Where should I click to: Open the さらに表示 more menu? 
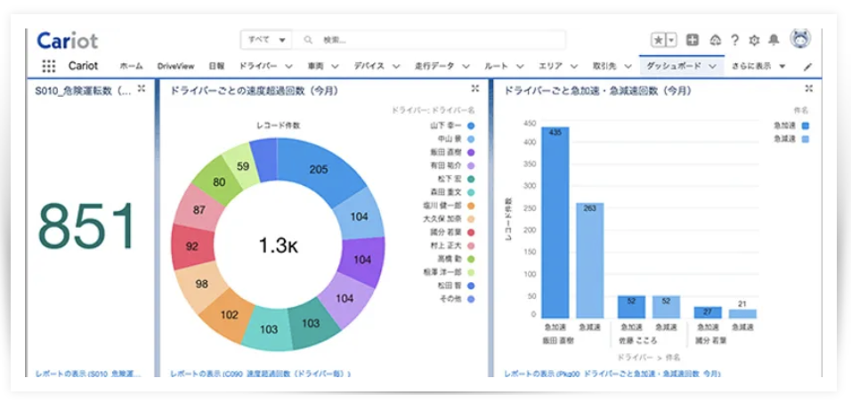tap(758, 67)
